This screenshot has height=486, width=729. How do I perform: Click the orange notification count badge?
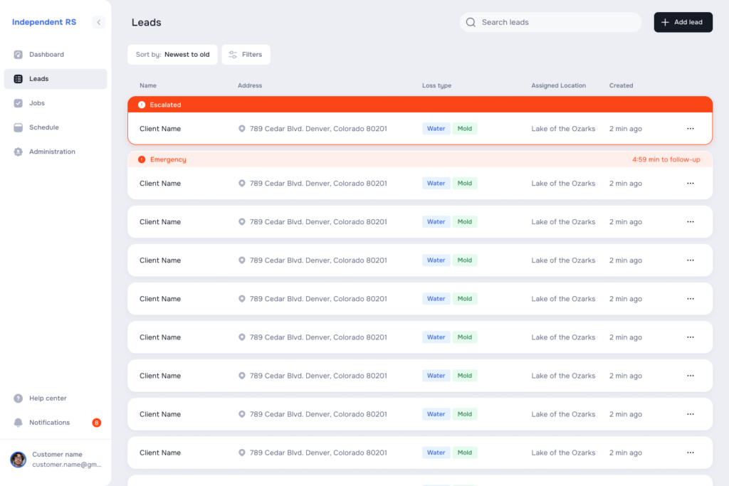(x=96, y=423)
